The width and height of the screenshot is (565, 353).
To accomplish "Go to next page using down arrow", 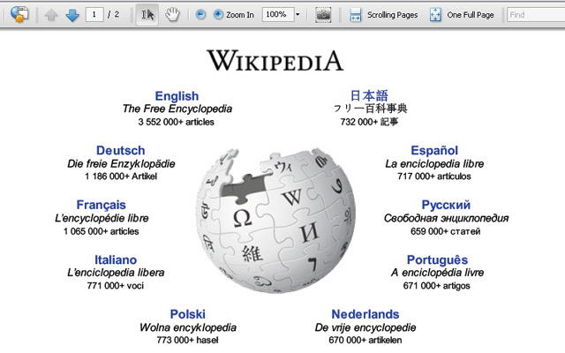I will pyautogui.click(x=72, y=15).
